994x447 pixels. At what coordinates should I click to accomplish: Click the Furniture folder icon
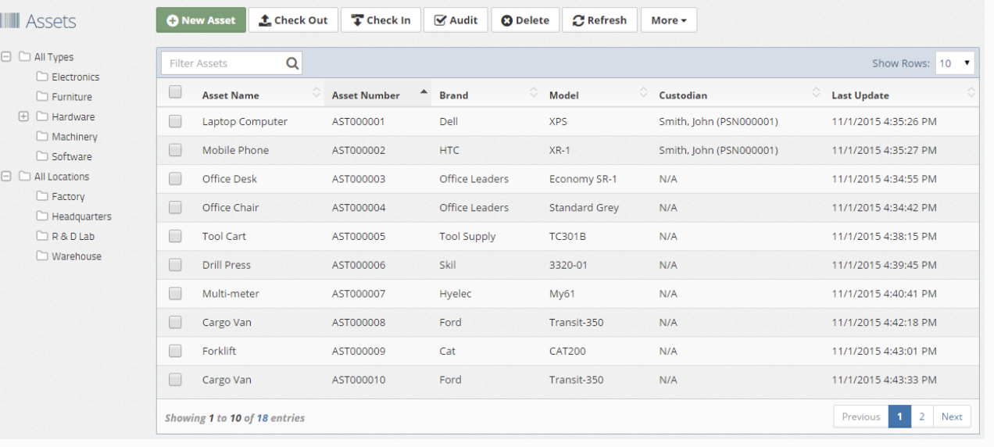tap(42, 97)
